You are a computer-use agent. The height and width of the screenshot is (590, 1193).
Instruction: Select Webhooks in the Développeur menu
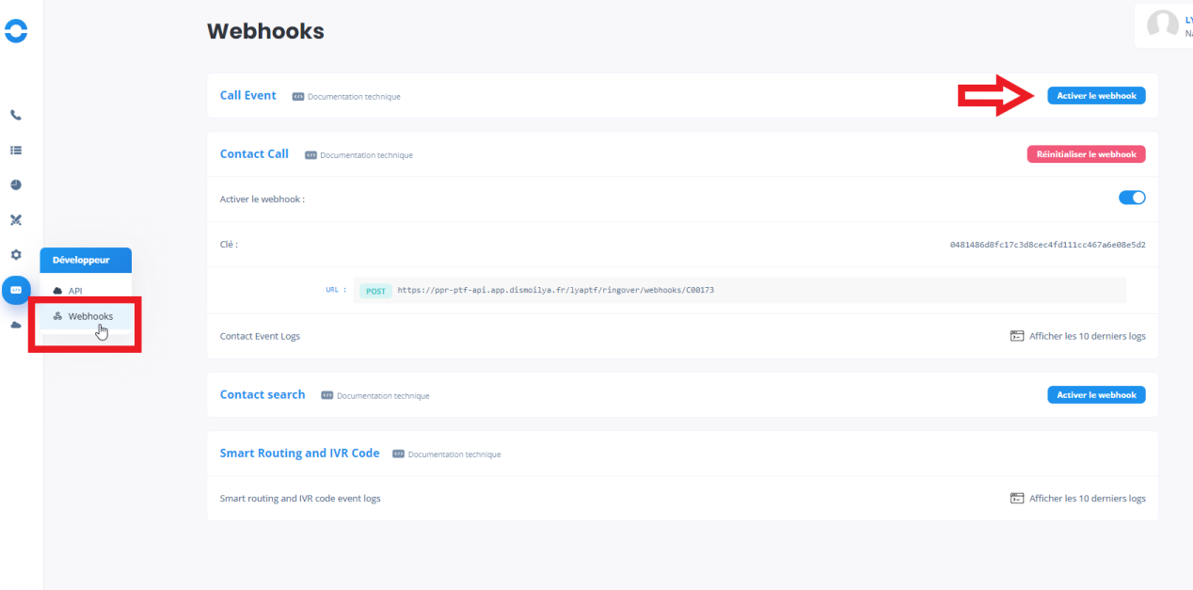pyautogui.click(x=89, y=316)
